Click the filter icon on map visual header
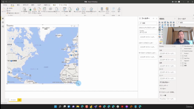 72,26
